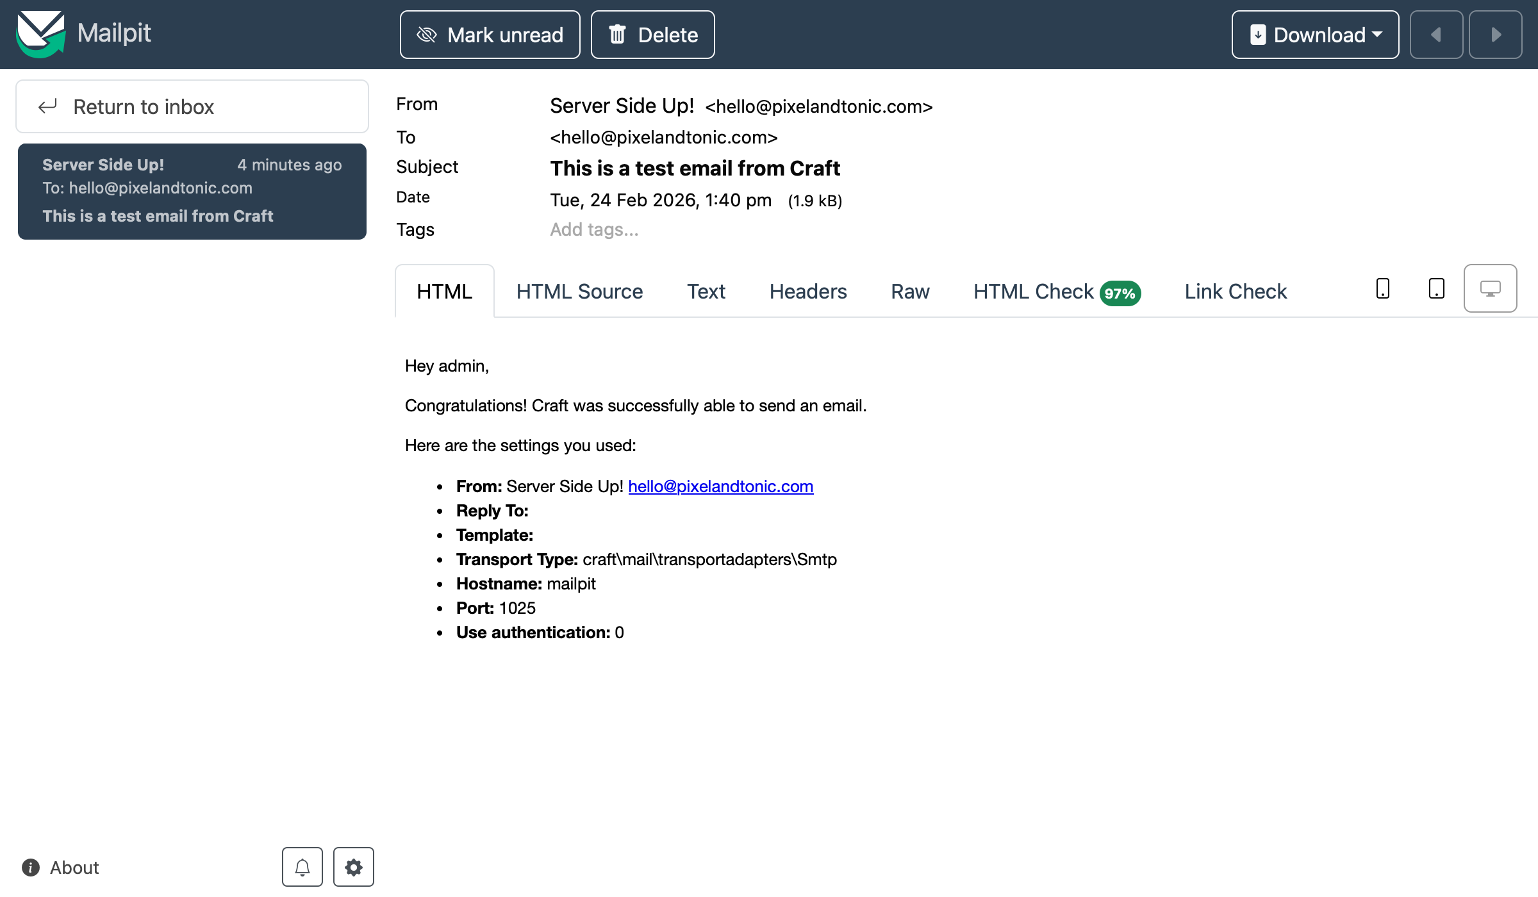Click the (1.9 kB) size text
The width and height of the screenshot is (1538, 897).
coord(814,201)
